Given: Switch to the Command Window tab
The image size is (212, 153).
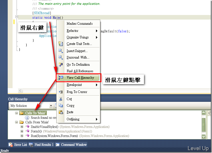Looking at the screenshot, I should [x=71, y=145].
